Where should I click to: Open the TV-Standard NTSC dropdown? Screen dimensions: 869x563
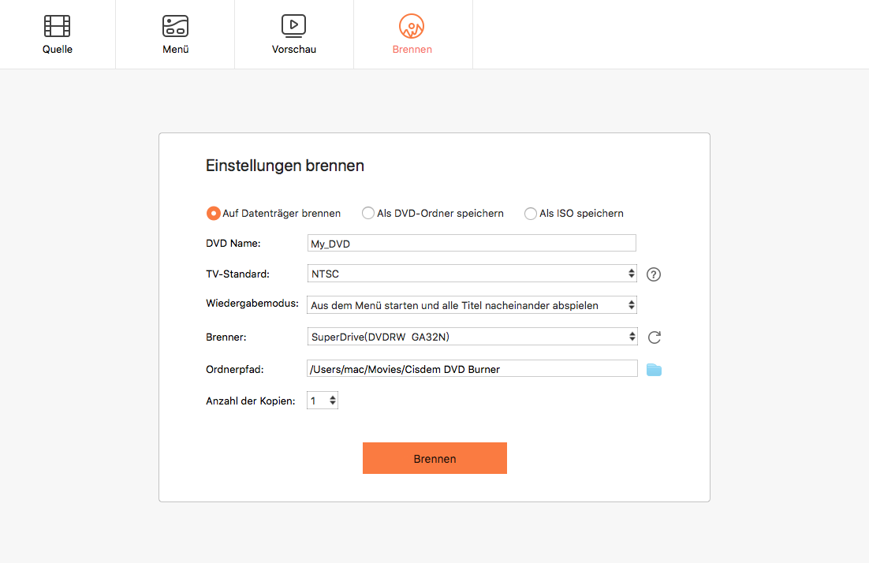tap(472, 274)
